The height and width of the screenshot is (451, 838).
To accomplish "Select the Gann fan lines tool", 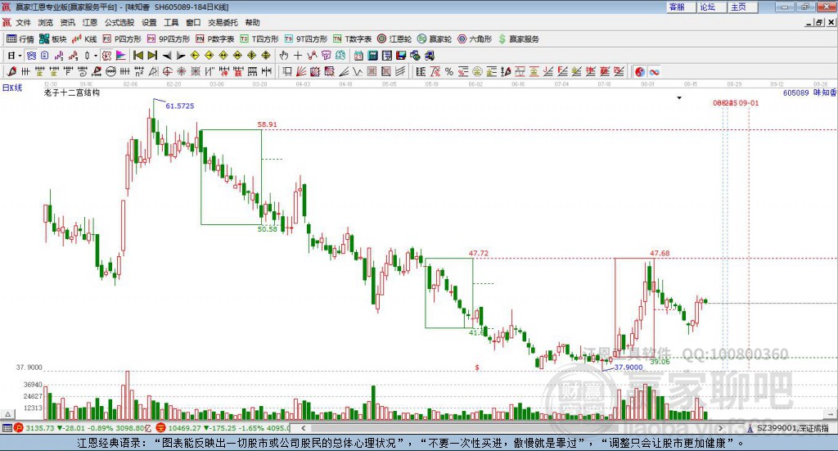I will [301, 71].
